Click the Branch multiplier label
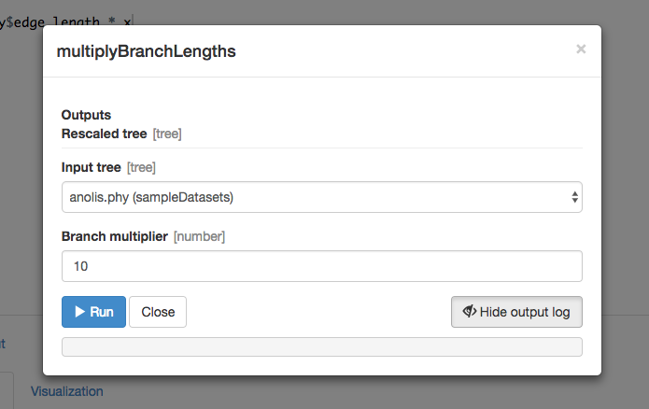The image size is (649, 409). pos(115,236)
